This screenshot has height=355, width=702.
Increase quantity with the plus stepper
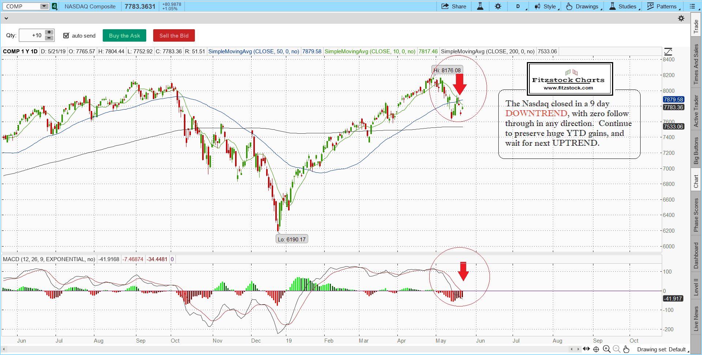[49, 33]
